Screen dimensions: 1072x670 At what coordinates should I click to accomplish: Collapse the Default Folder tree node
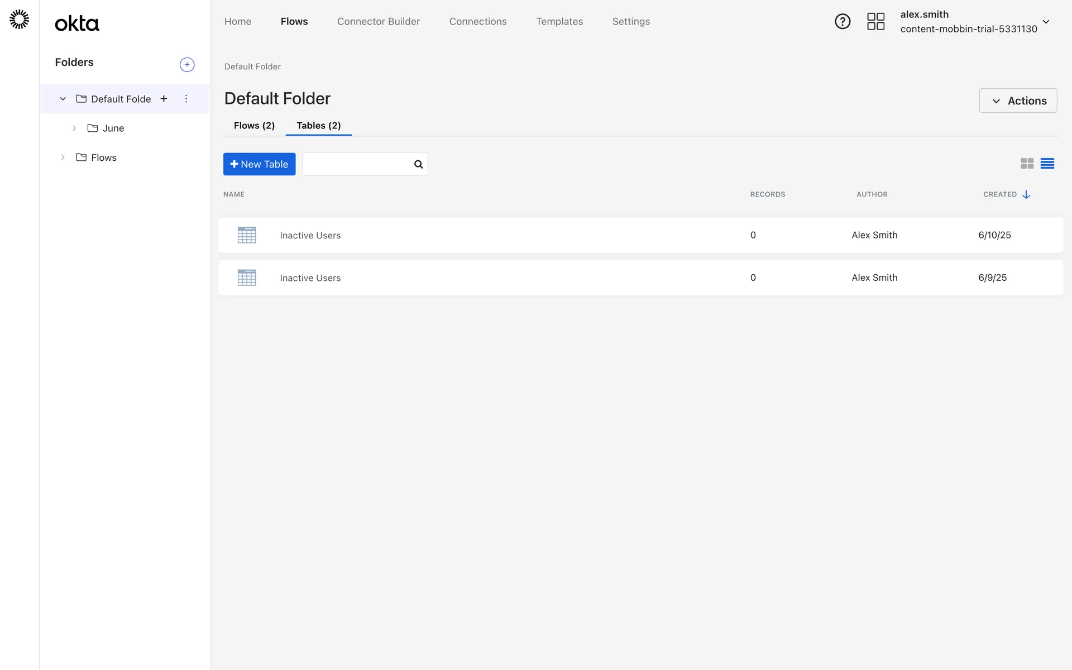click(x=63, y=99)
